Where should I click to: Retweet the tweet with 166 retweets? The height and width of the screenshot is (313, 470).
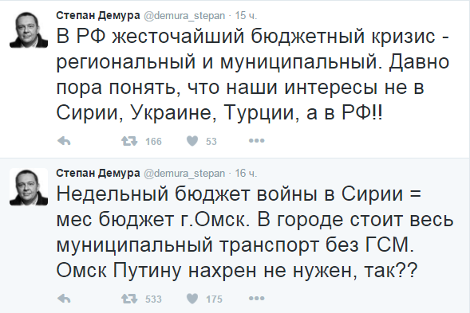(129, 141)
